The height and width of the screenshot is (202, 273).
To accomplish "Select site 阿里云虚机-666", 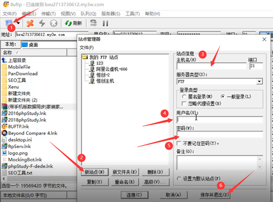I will tap(111, 69).
